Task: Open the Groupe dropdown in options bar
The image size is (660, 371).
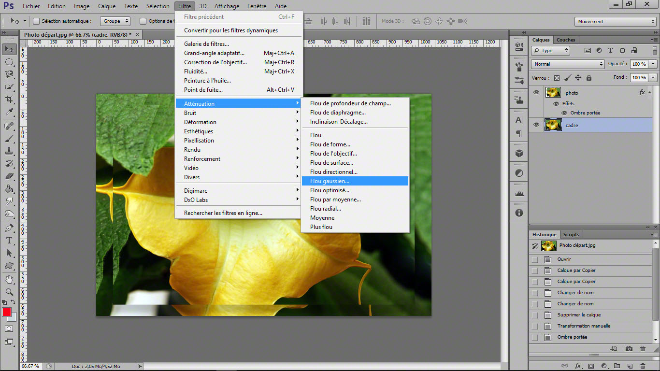Action: pyautogui.click(x=115, y=21)
